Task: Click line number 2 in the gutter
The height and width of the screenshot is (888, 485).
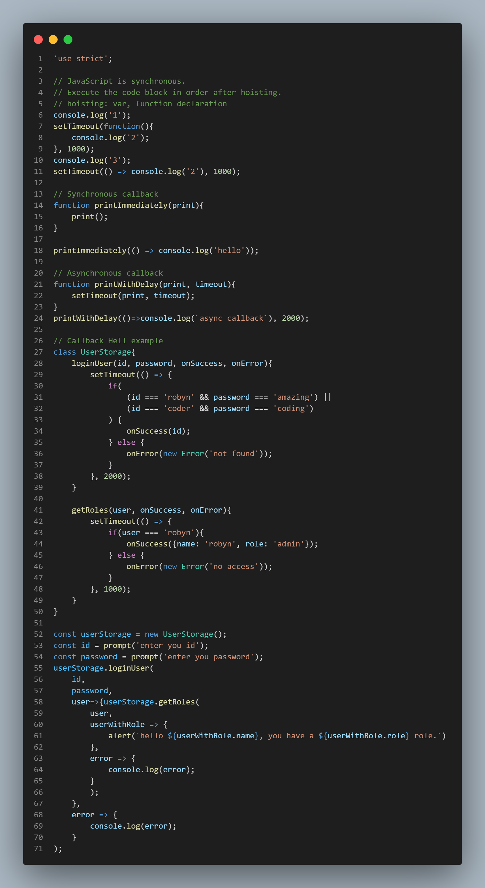Action: 40,70
